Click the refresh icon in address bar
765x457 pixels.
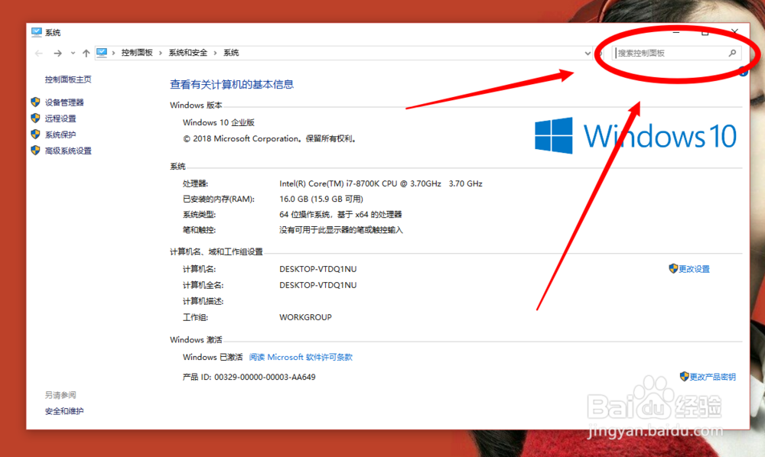601,53
